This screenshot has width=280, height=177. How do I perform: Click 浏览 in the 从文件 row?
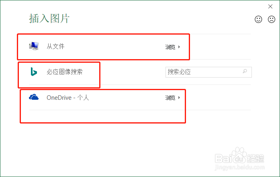tap(170, 47)
